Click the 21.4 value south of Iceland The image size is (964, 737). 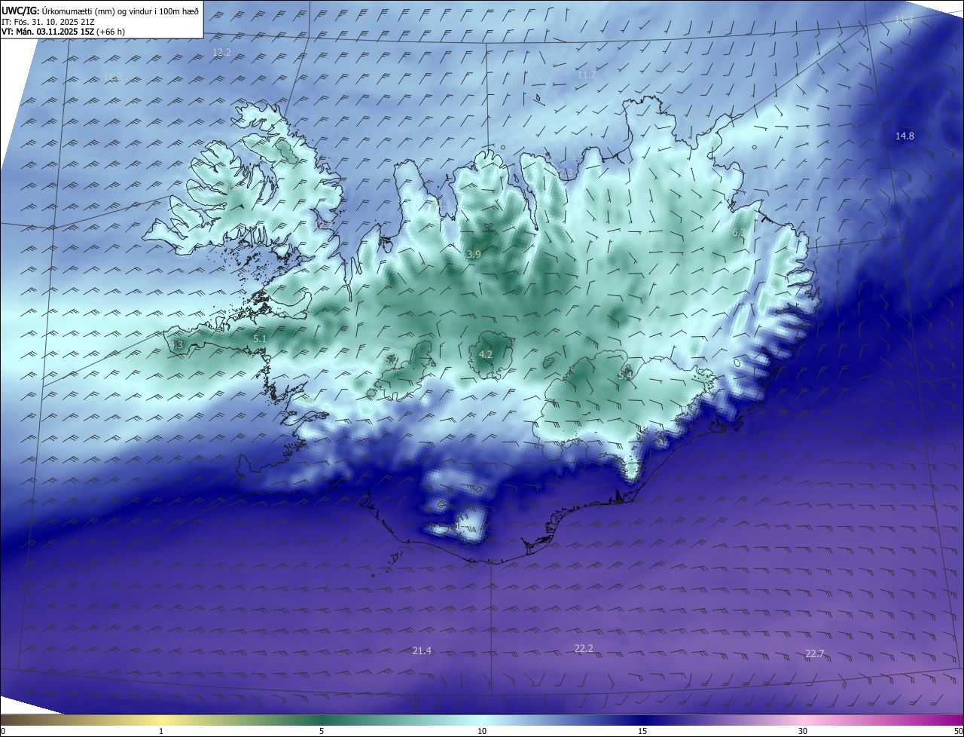(x=423, y=650)
